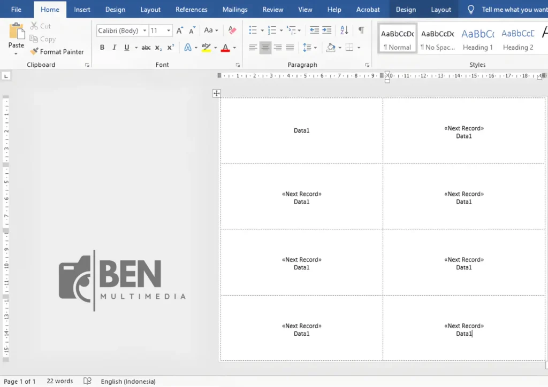
Task: Click the Superscript icon
Action: click(170, 47)
